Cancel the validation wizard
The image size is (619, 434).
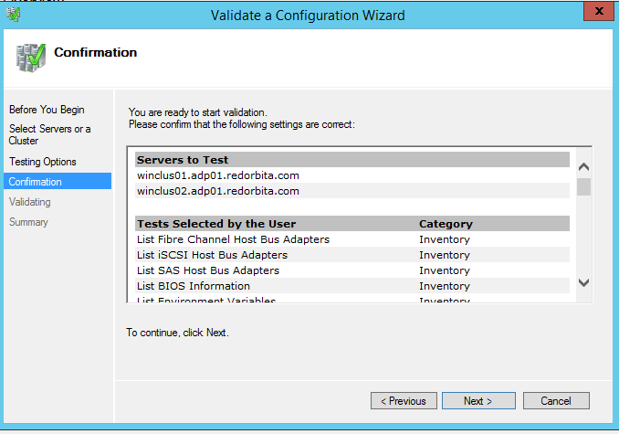[x=555, y=401]
